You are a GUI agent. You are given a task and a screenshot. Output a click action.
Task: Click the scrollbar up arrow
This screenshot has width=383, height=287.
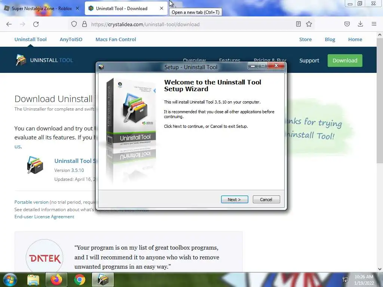(x=380, y=35)
